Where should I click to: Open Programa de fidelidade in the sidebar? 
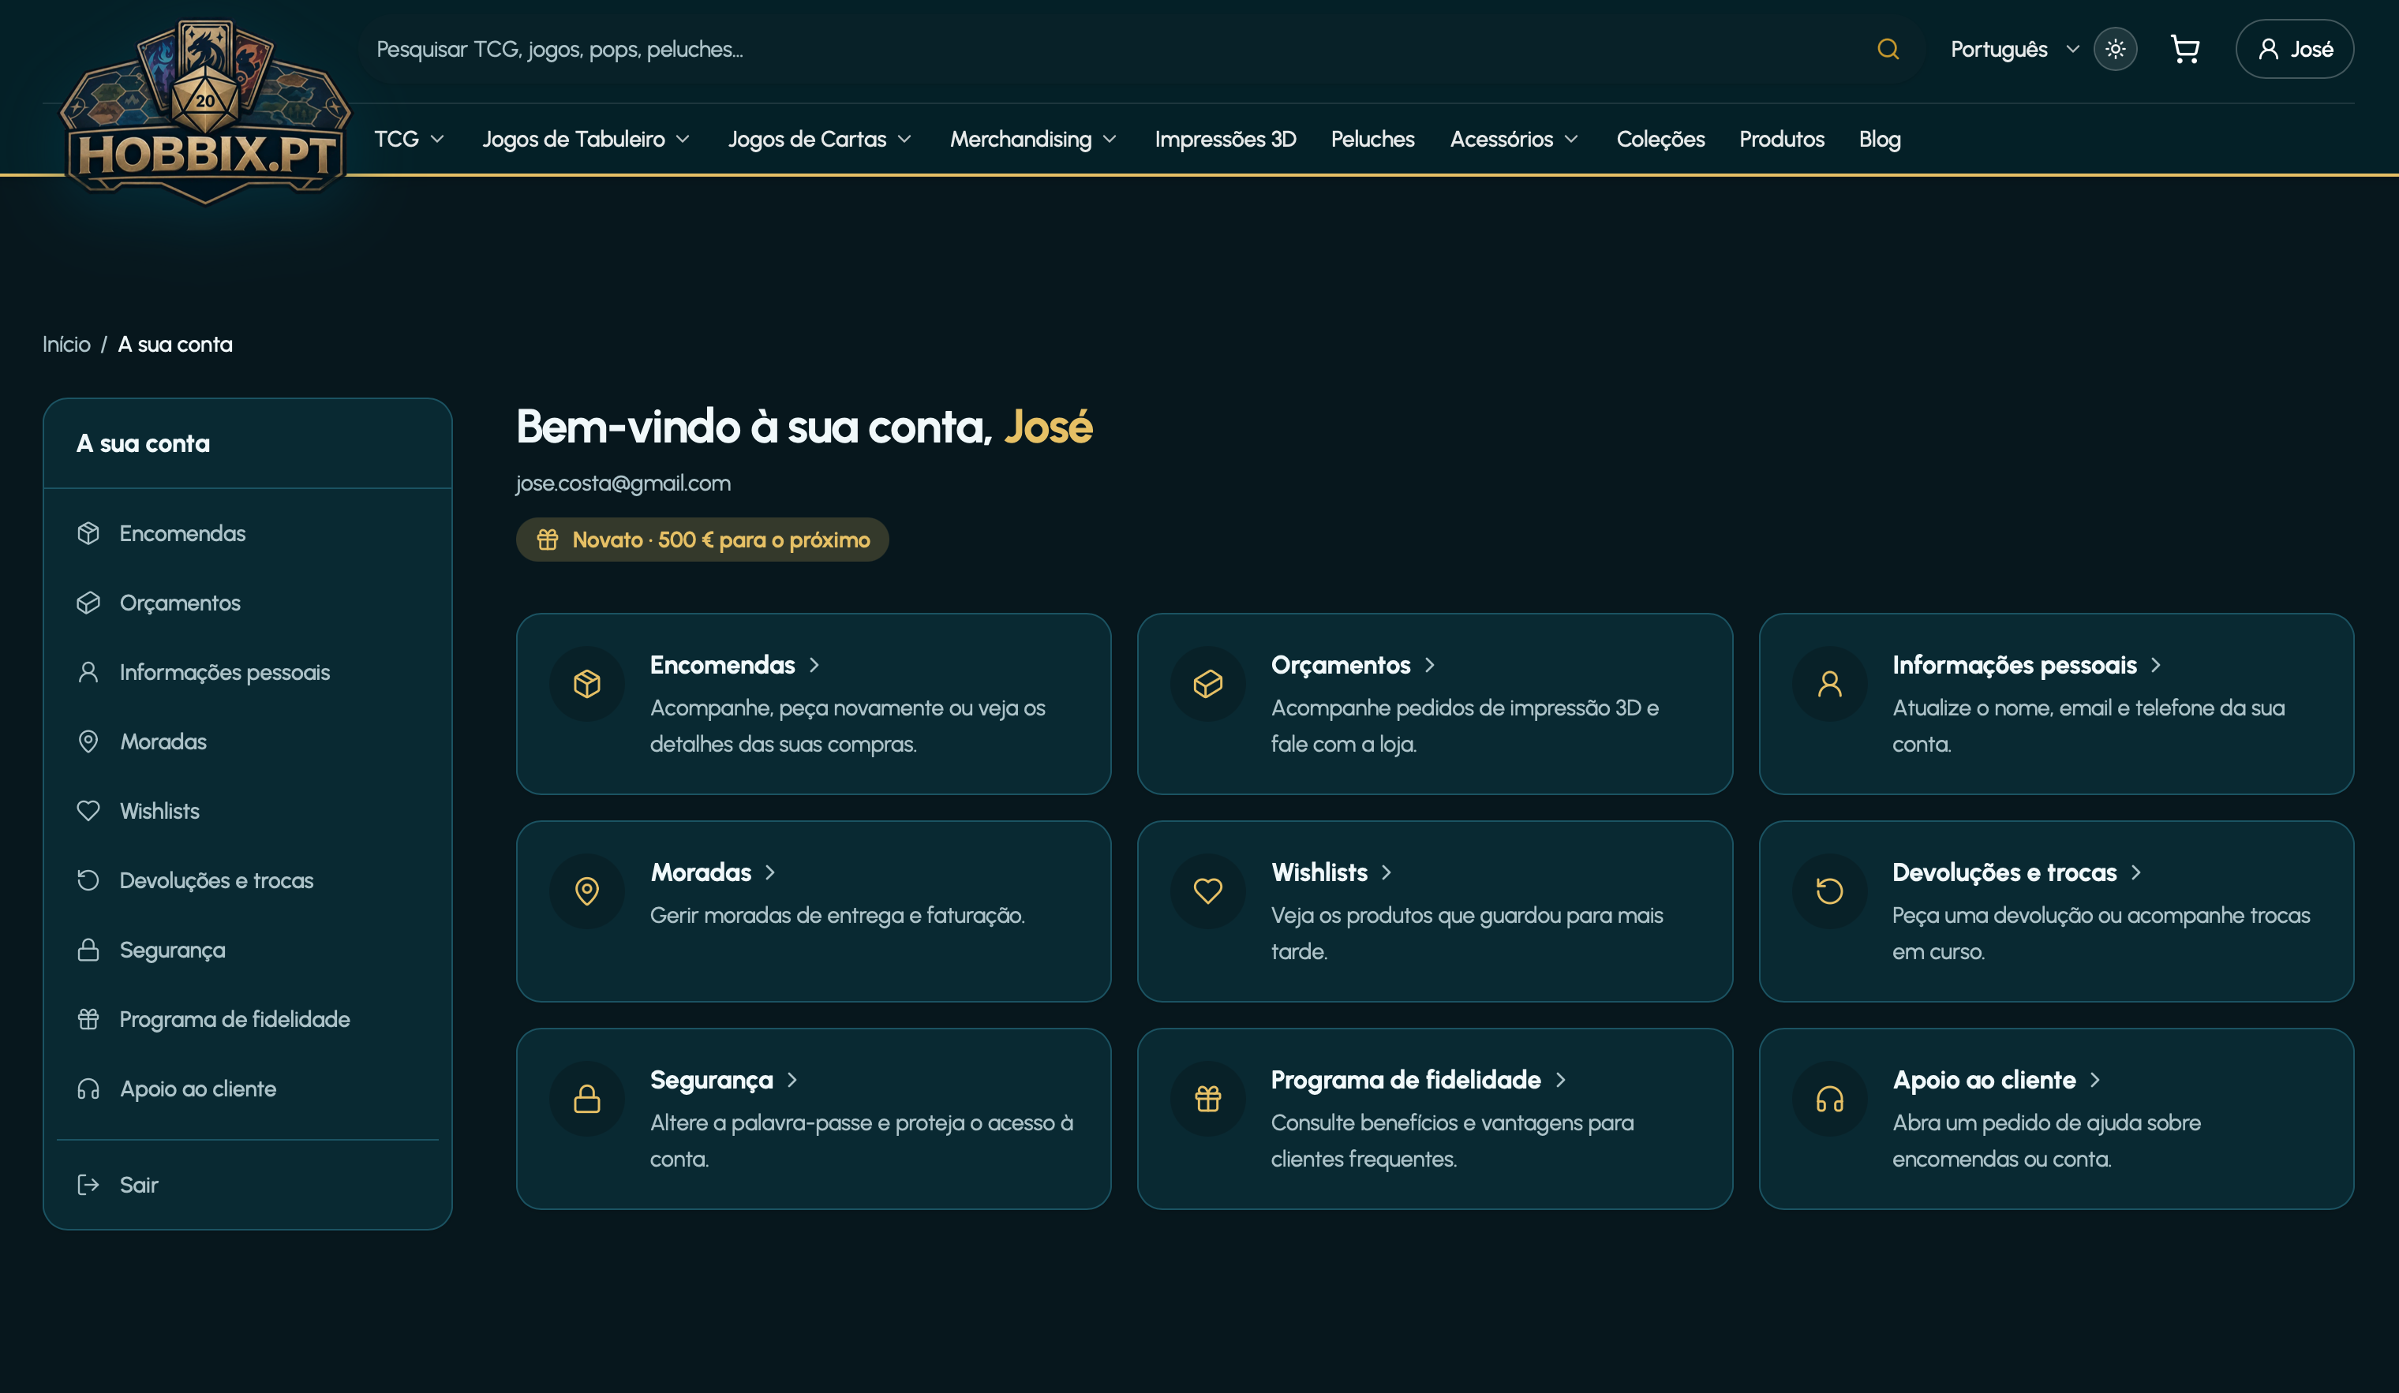tap(248, 1019)
